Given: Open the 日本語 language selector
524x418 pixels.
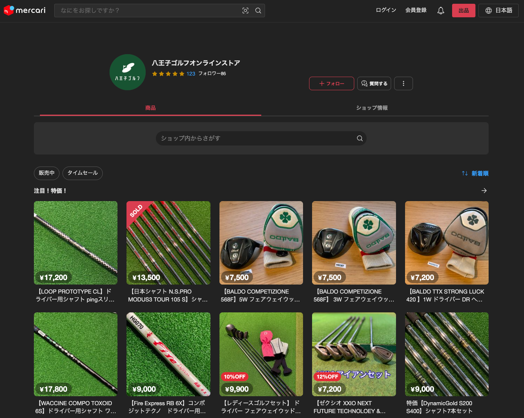Looking at the screenshot, I should click(498, 11).
